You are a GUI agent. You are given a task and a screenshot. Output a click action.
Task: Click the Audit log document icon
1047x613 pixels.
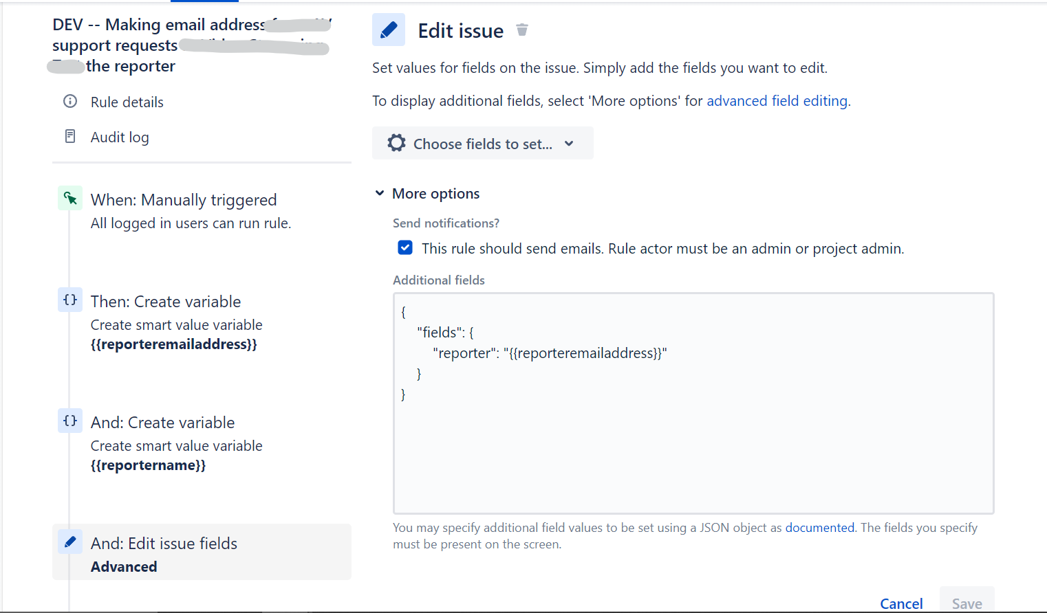(70, 136)
